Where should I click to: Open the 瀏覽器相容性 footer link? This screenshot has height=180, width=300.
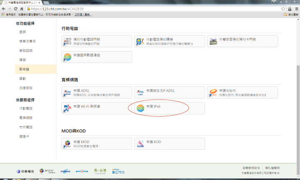click(251, 168)
